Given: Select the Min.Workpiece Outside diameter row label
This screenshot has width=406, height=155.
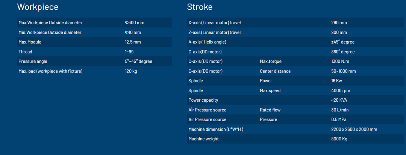Looking at the screenshot, I should (x=50, y=32).
